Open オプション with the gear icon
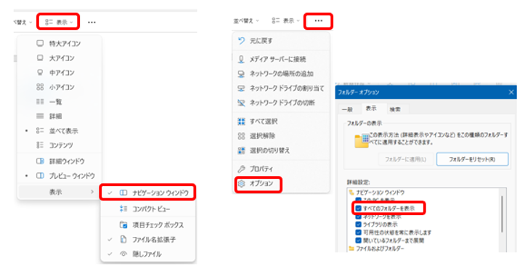525x266 pixels. coord(259,184)
